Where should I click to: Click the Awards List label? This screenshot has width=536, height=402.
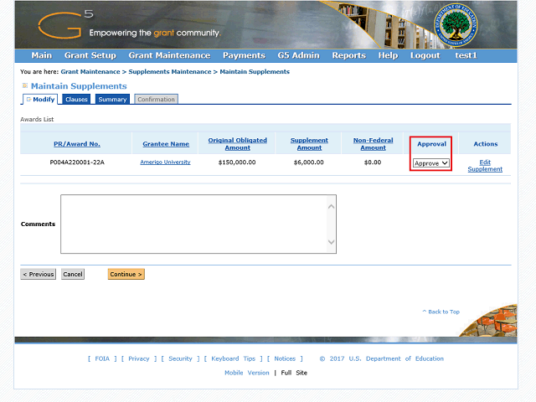tap(37, 119)
